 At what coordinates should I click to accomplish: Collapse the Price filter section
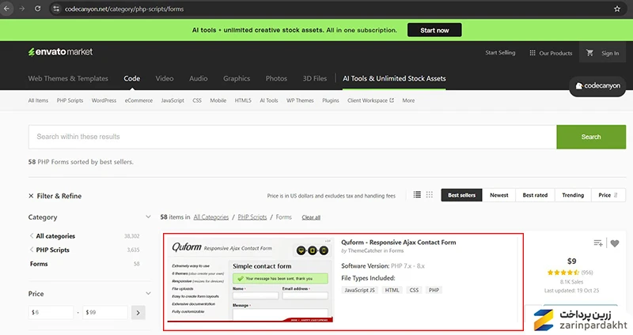coord(148,293)
